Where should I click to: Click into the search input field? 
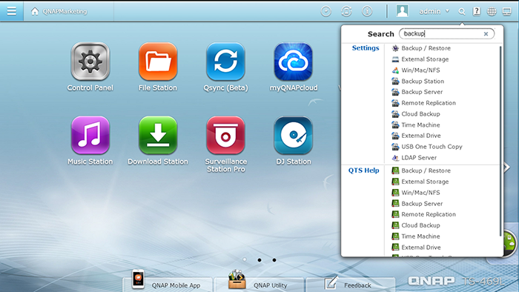pyautogui.click(x=446, y=34)
